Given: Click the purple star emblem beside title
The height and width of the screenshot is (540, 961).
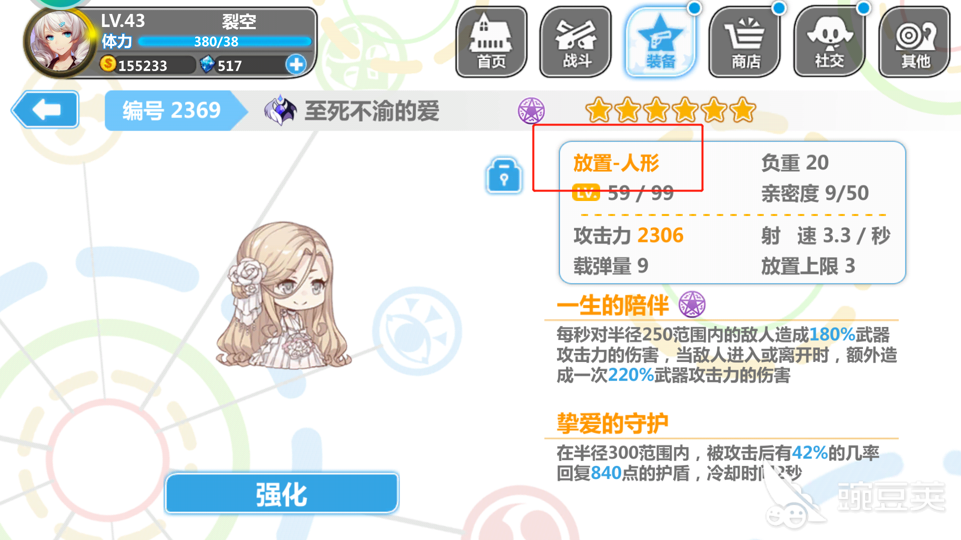Looking at the screenshot, I should 531,110.
